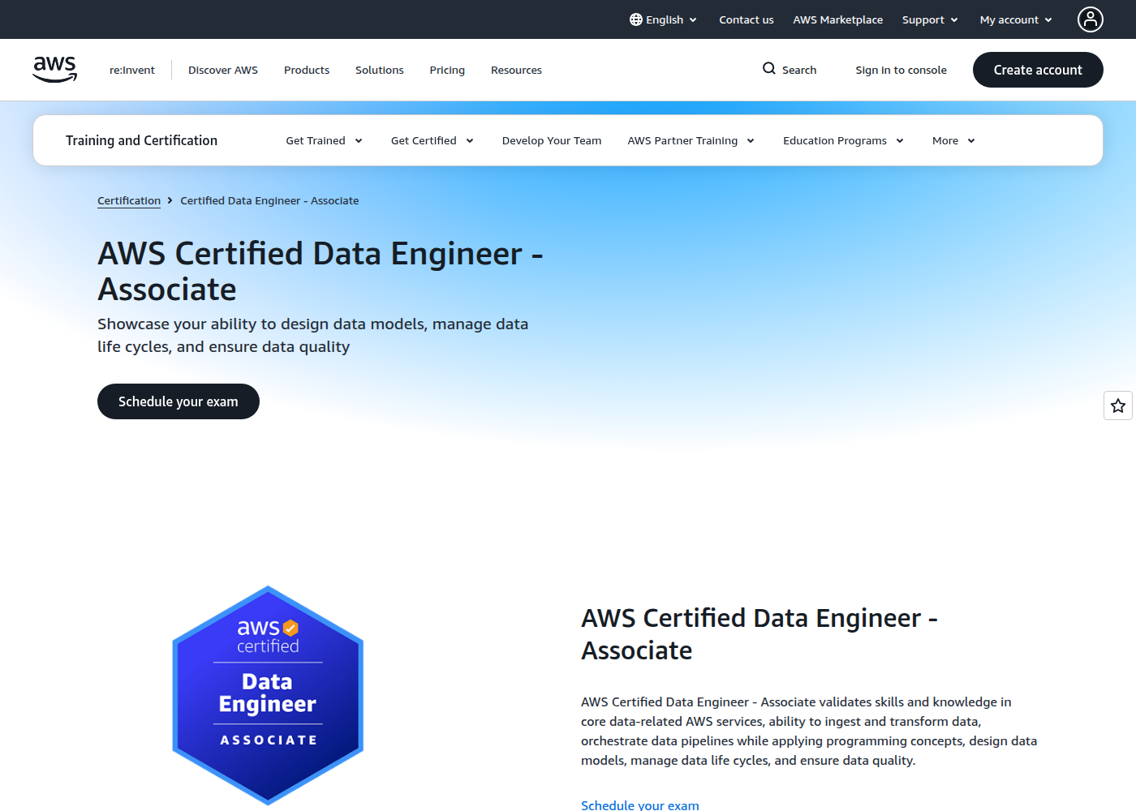
Task: Click the Training and Certification title
Action: click(x=141, y=140)
